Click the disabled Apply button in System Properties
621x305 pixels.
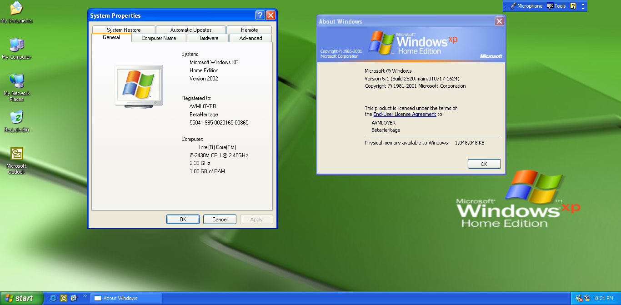256,220
